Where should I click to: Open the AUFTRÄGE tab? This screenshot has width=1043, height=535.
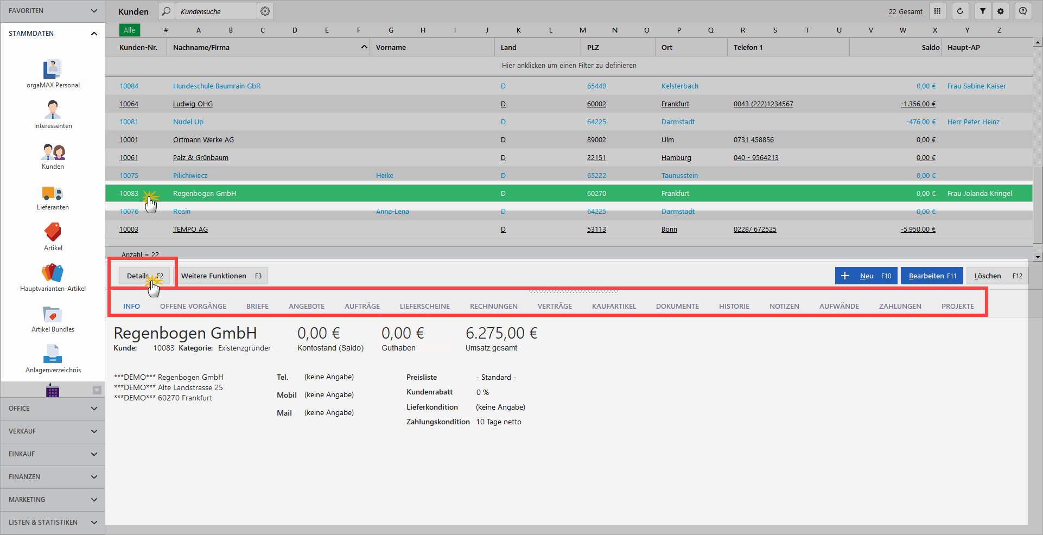click(x=362, y=306)
